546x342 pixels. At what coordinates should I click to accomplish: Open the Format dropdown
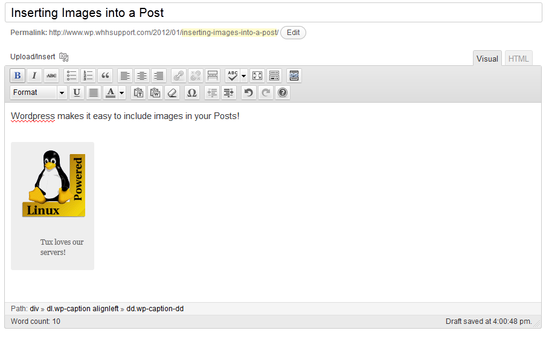[x=39, y=92]
